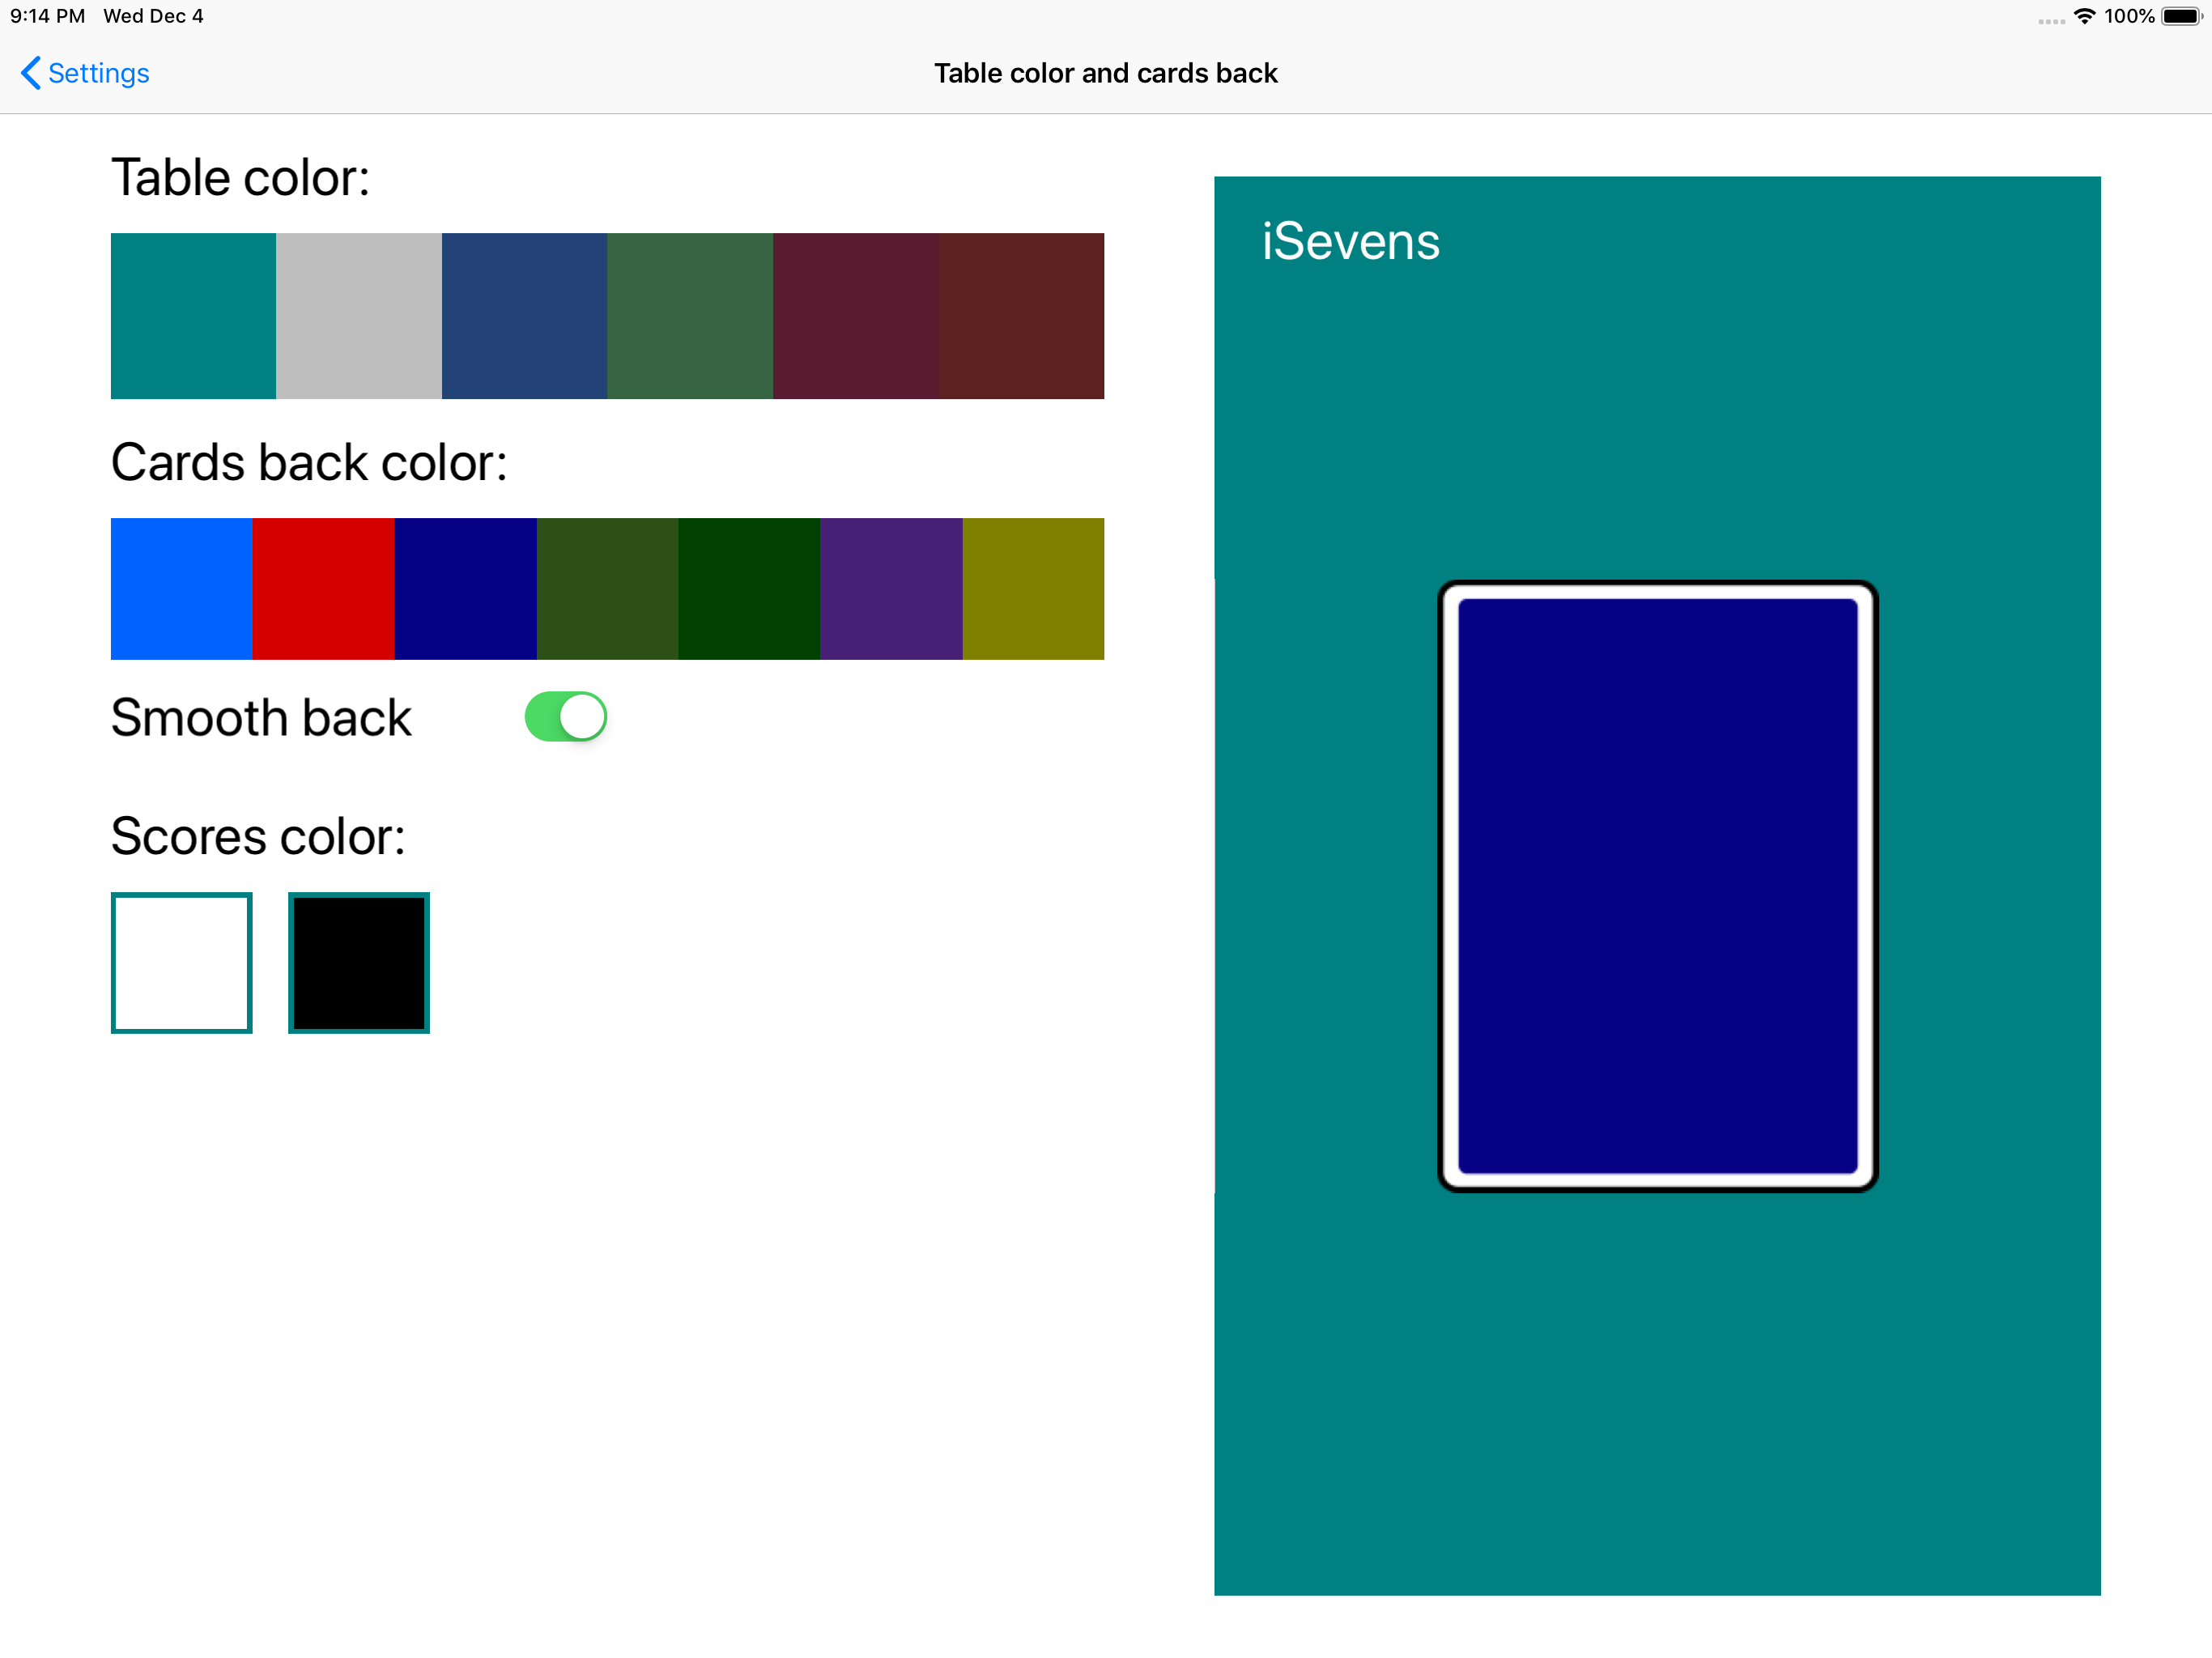Image resolution: width=2212 pixels, height=1658 pixels.
Task: Choose the brown-red table color
Action: point(1021,316)
